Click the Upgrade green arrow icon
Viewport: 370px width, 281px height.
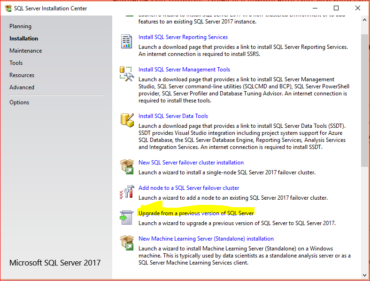[126, 218]
